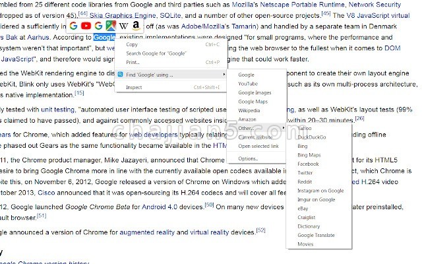The image size is (422, 264).
Task: Select Instagram on Google in the list
Action: 319,191
